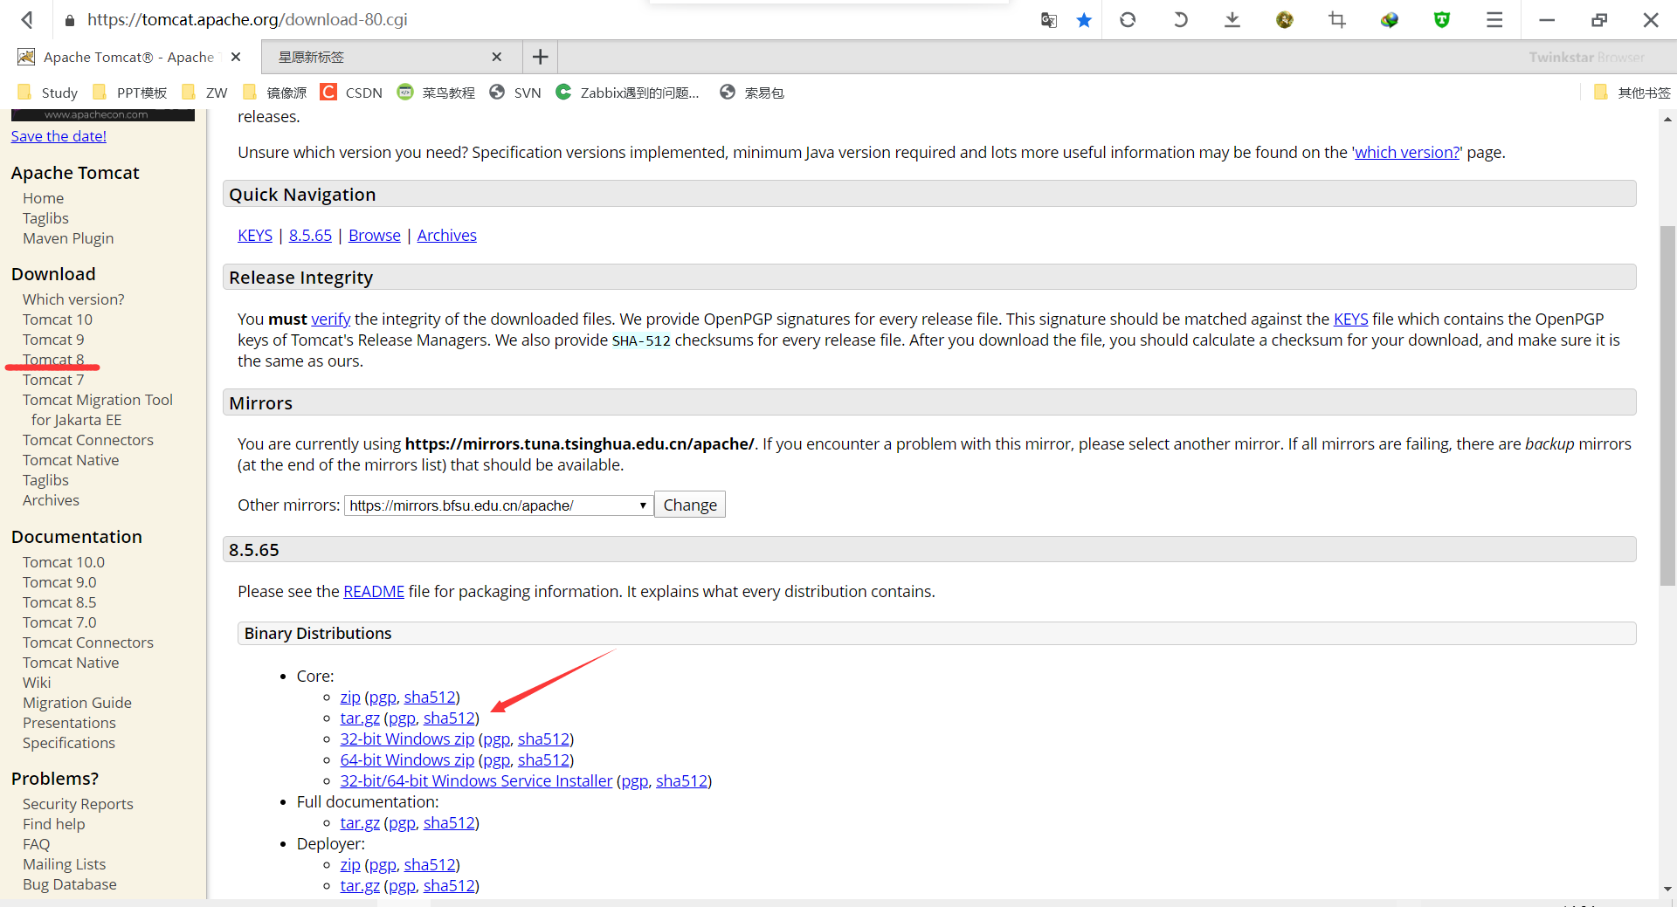
Task: Click the Browse link
Action: click(375, 235)
